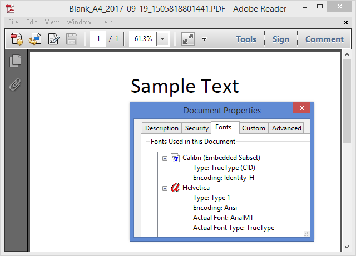
Task: Select the 'Encoding: Identity-H' line
Action: click(224, 178)
